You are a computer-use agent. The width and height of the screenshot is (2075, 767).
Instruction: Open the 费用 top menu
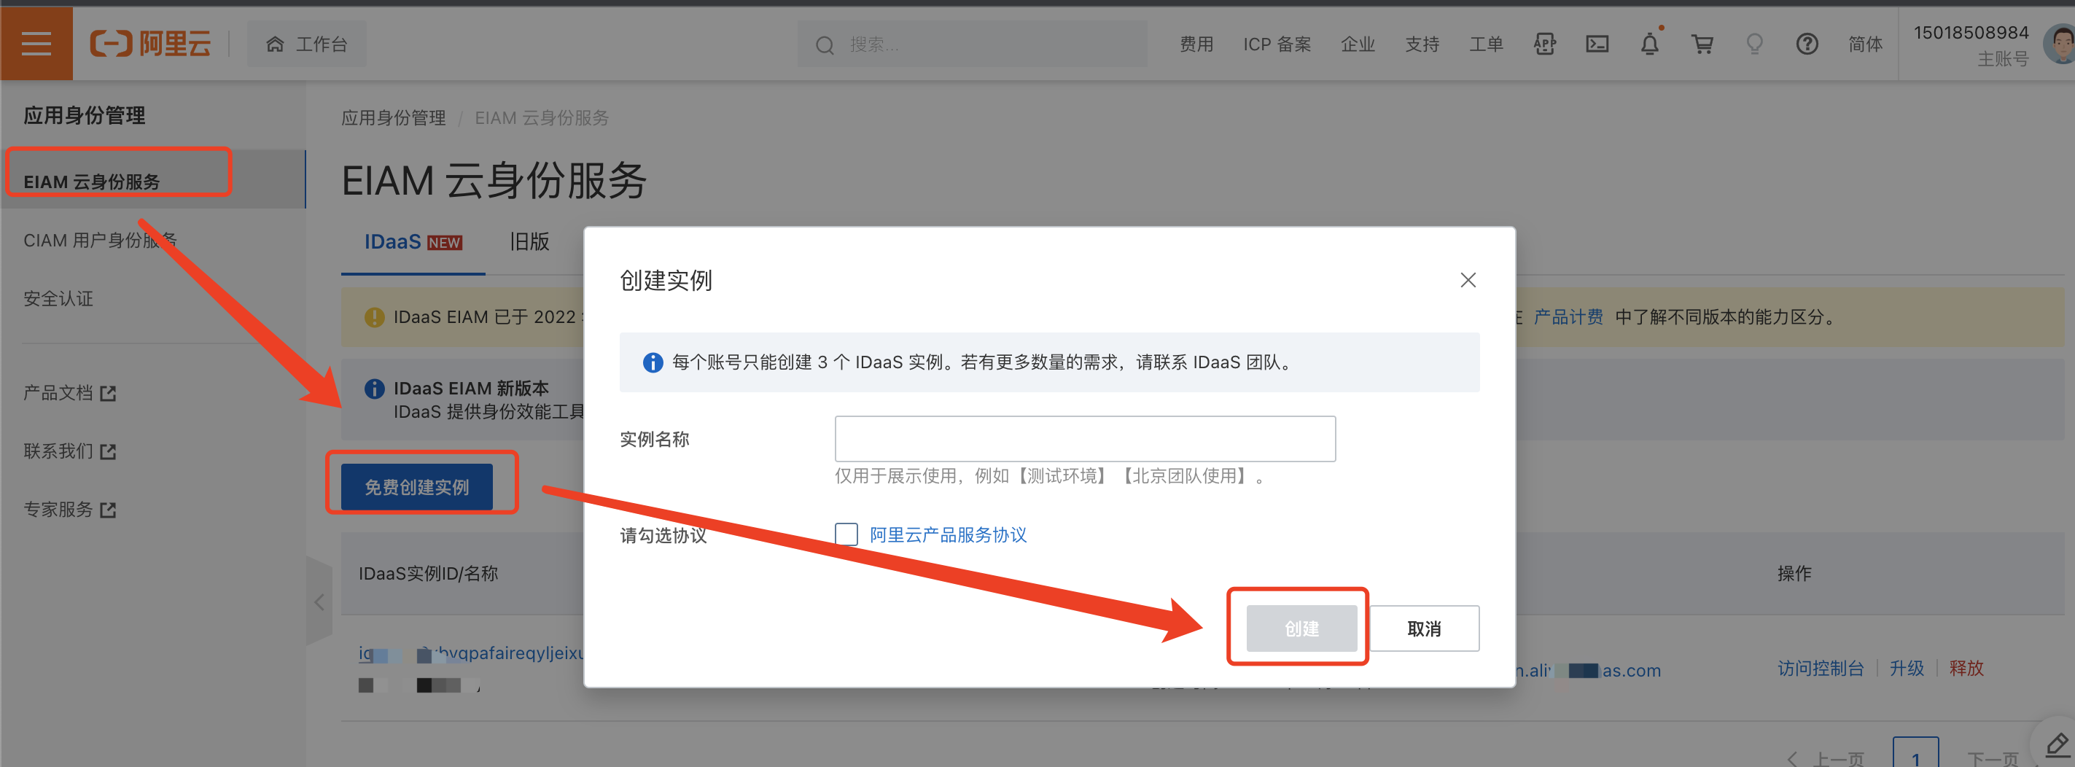pyautogui.click(x=1196, y=44)
